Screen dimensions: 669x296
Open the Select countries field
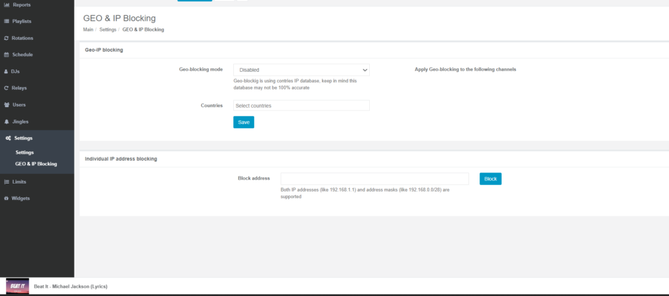pos(301,106)
